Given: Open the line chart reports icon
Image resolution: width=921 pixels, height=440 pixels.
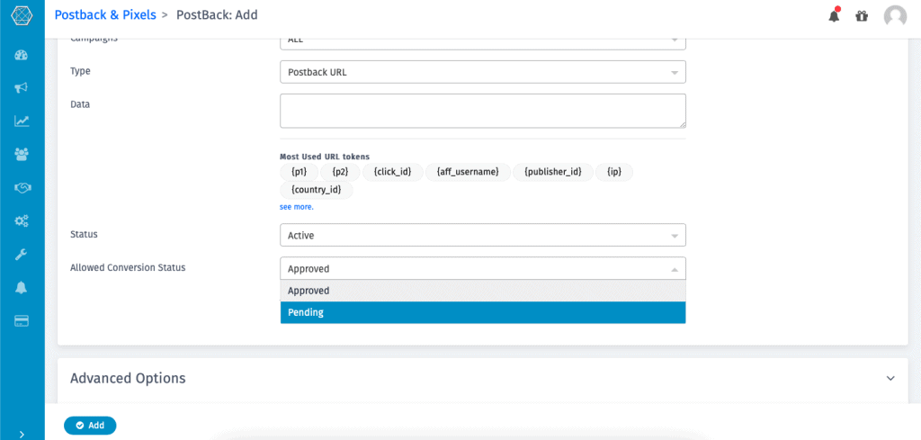Looking at the screenshot, I should (22, 121).
